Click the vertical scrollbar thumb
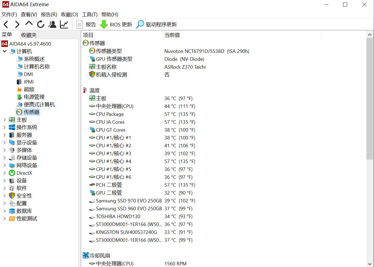This screenshot has height=267, width=374. pyautogui.click(x=370, y=98)
